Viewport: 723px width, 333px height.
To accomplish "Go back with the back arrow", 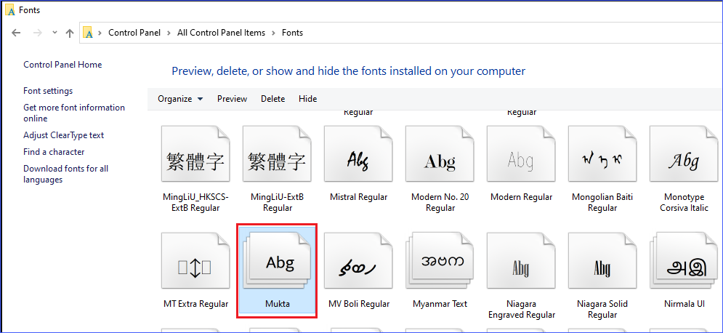I will (x=16, y=33).
